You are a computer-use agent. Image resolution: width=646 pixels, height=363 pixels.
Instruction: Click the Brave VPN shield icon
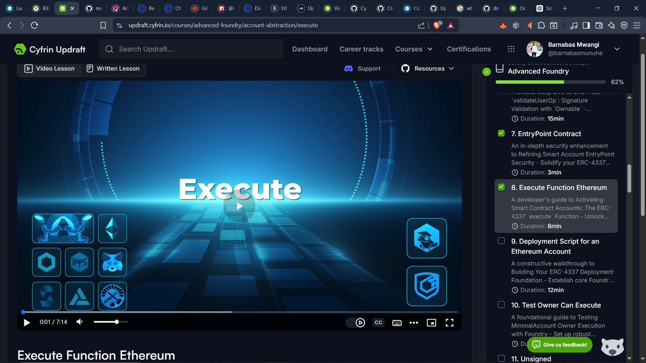point(624,25)
